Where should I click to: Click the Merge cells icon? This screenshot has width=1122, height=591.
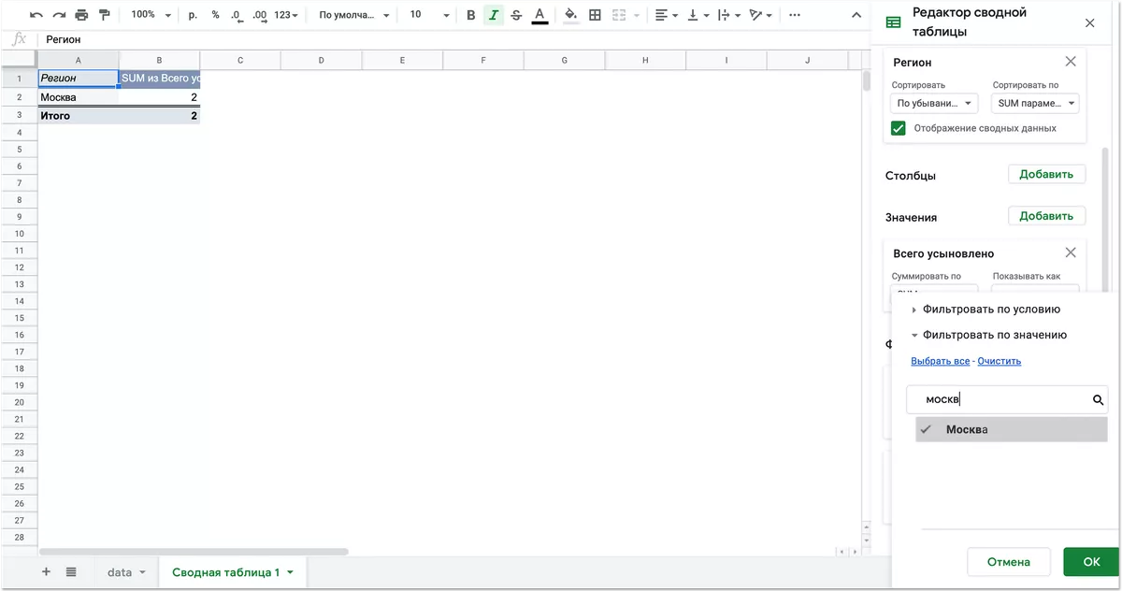tap(618, 15)
